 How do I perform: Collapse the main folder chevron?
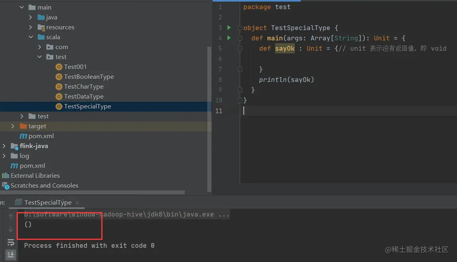tap(22, 7)
